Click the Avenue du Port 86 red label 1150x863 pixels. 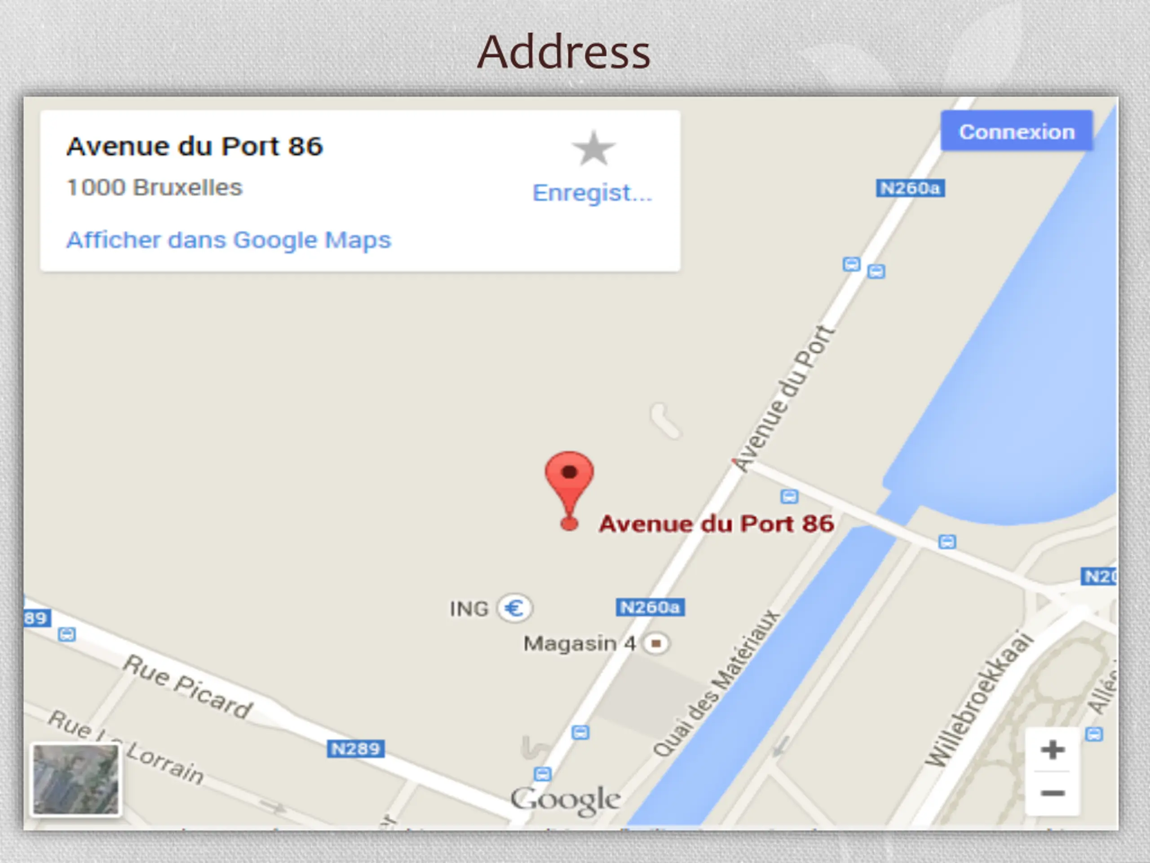pyautogui.click(x=717, y=523)
